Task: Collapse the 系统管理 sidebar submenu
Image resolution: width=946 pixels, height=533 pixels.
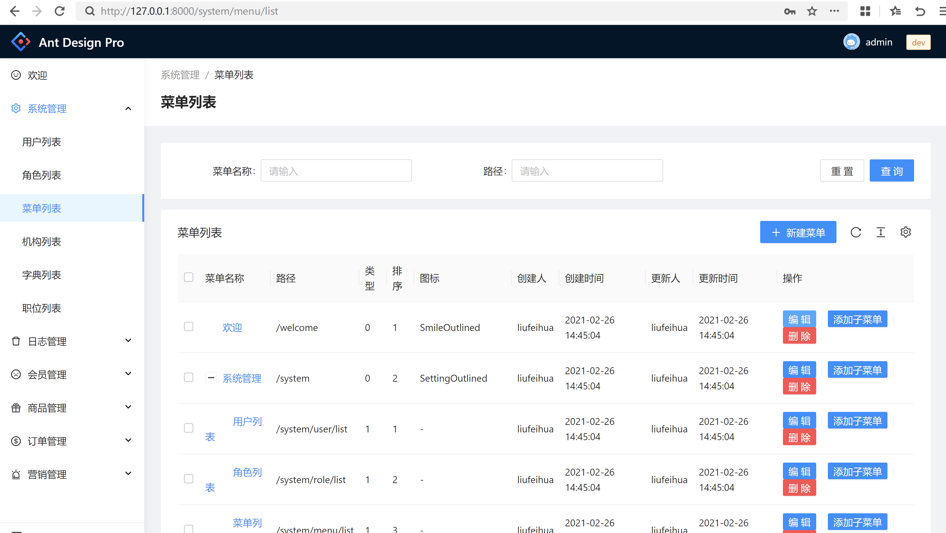Action: tap(128, 108)
